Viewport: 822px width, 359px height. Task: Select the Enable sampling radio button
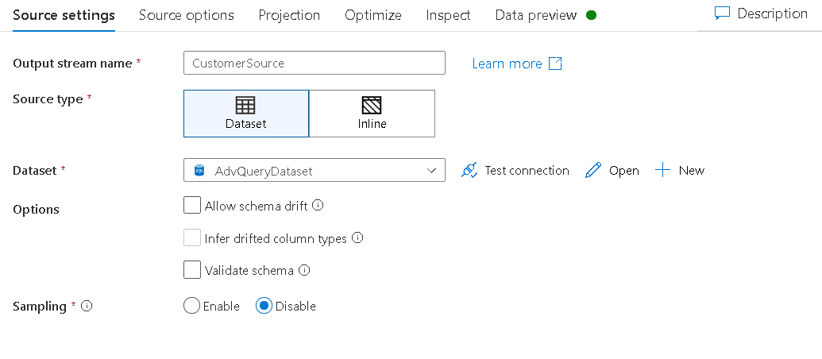click(x=191, y=306)
